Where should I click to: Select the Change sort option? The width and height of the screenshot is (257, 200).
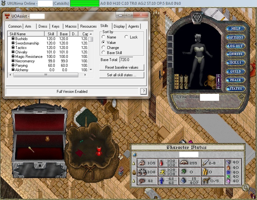tap(104, 47)
